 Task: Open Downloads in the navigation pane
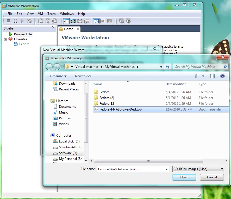coord(67,84)
